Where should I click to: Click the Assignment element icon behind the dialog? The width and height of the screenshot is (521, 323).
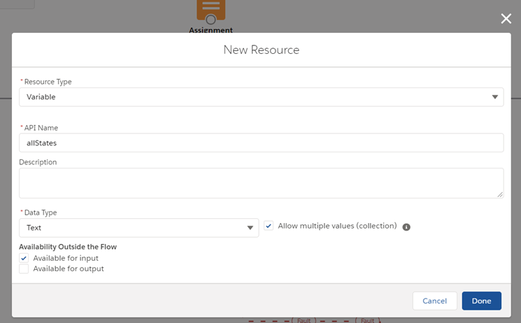pyautogui.click(x=211, y=10)
